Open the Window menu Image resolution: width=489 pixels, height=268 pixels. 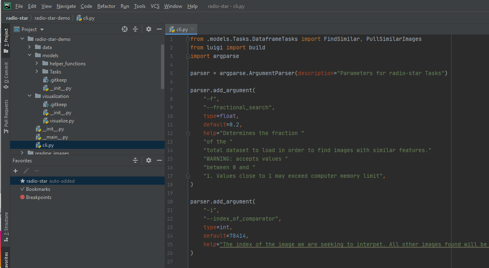[x=173, y=6]
